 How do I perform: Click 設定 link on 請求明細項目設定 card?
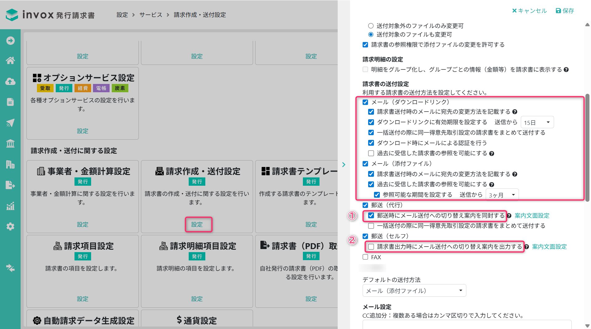pos(197,299)
